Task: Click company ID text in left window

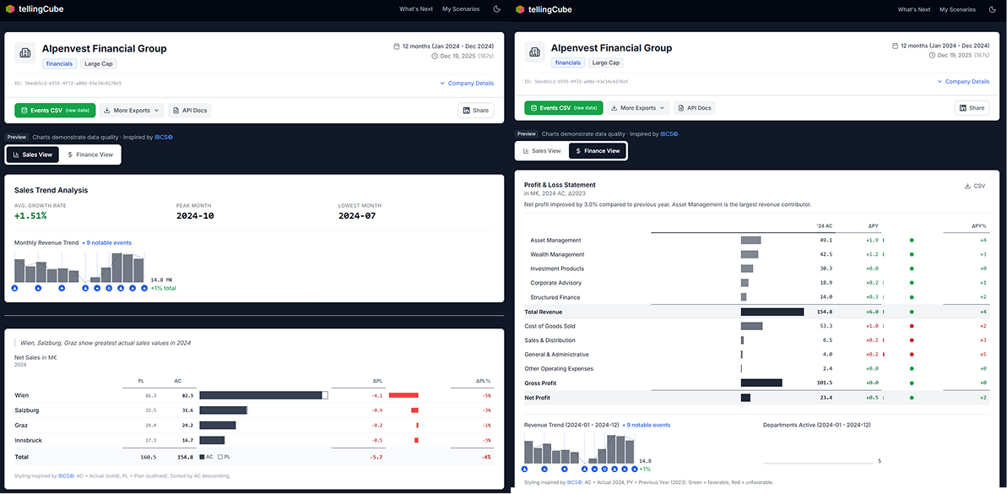Action: coord(68,84)
